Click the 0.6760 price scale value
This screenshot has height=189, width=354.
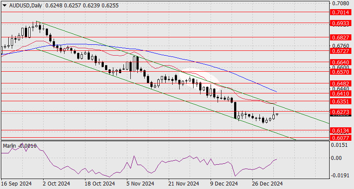tap(340, 46)
